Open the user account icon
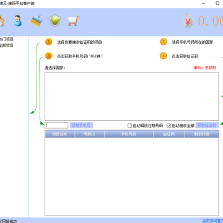This screenshot has height=223, width=223. pyautogui.click(x=18, y=20)
